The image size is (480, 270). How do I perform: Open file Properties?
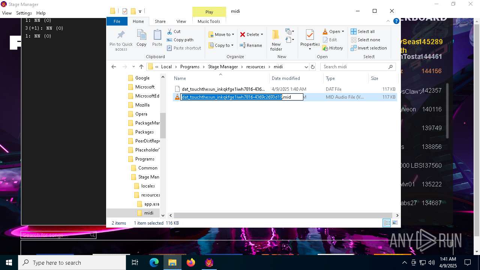coord(310,37)
